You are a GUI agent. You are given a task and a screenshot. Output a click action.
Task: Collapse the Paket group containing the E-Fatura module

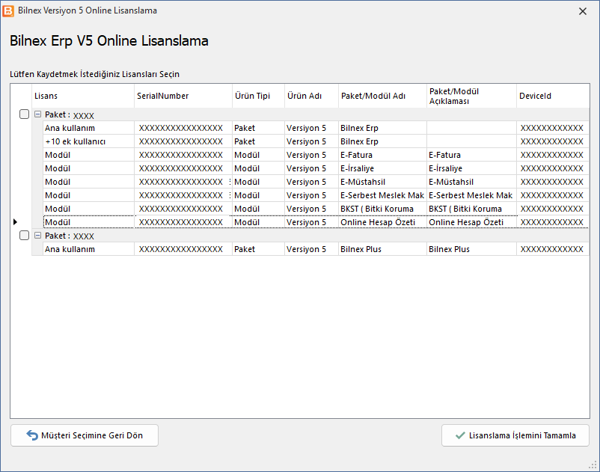coord(37,114)
